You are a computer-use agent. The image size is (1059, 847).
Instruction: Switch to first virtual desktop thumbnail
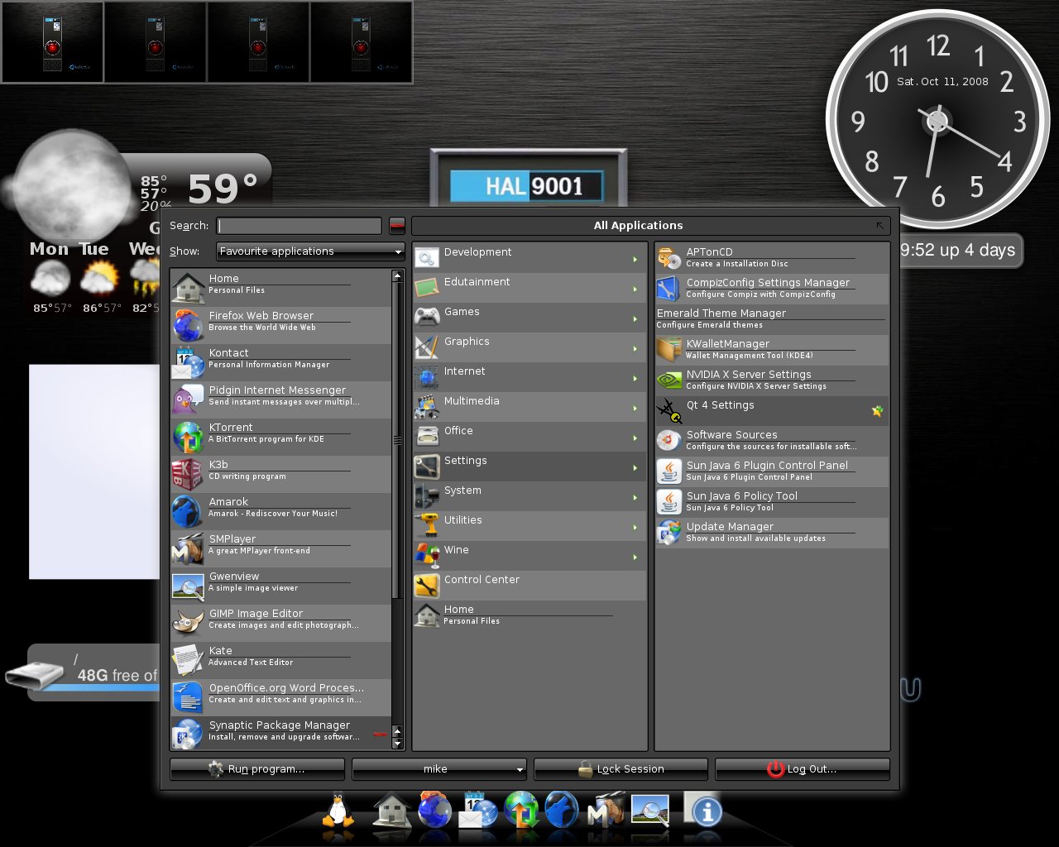click(x=53, y=42)
